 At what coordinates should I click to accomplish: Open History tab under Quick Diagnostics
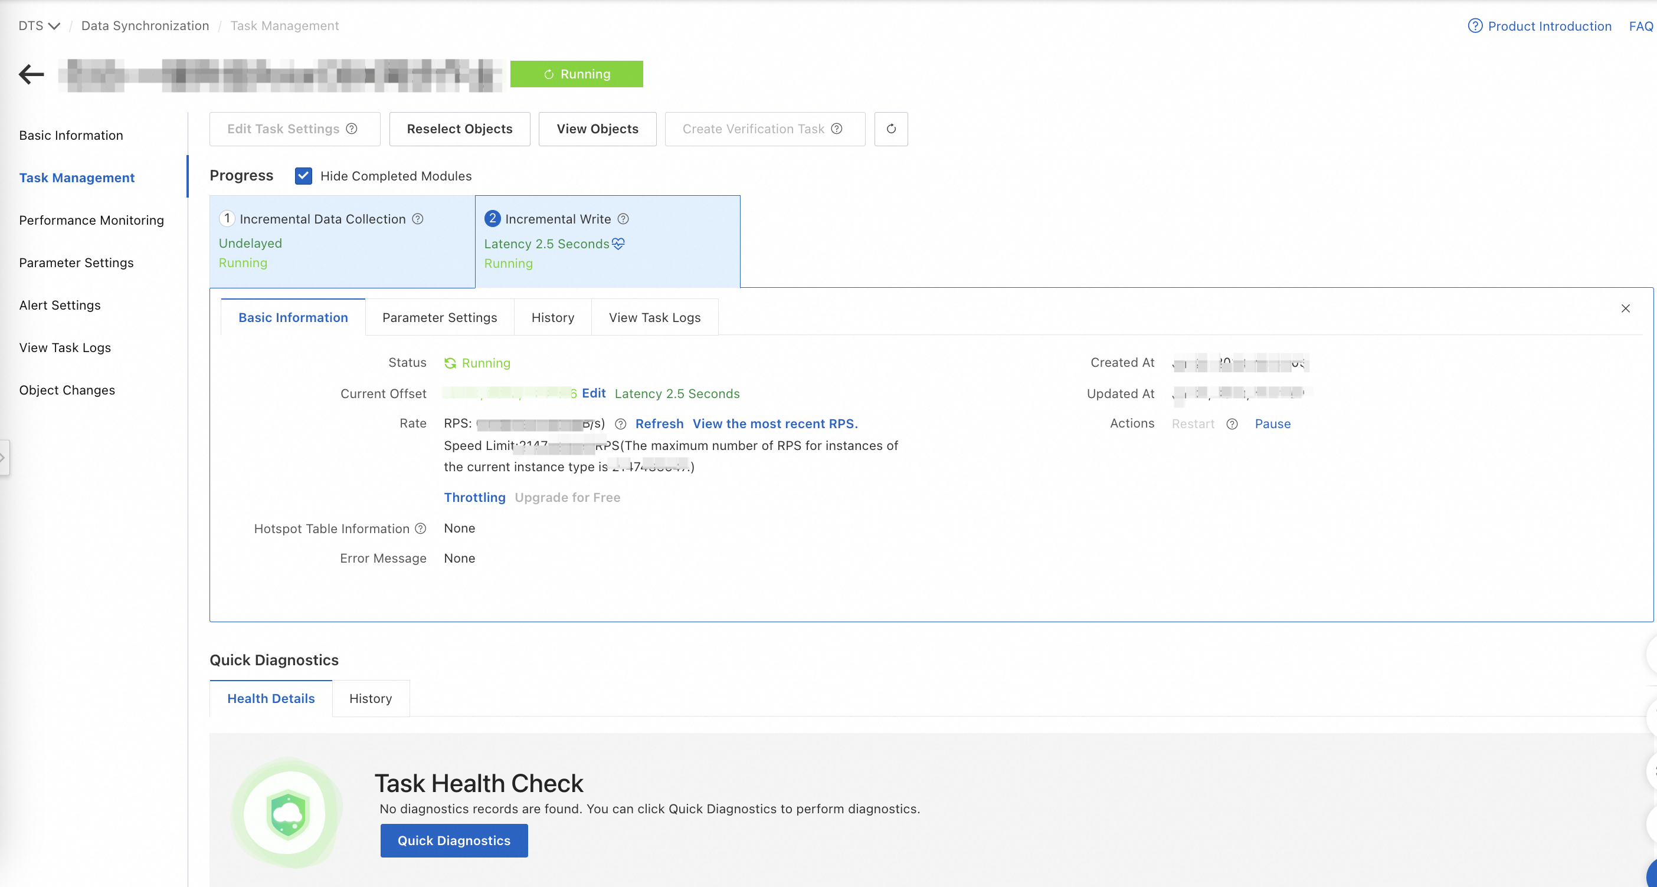click(371, 699)
